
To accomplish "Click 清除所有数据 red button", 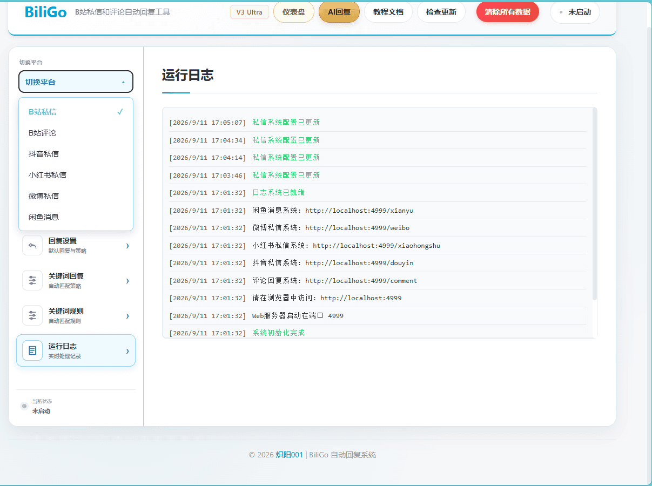I will (508, 12).
